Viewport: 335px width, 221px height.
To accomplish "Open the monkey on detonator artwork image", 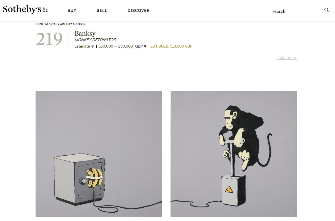I will (234, 154).
